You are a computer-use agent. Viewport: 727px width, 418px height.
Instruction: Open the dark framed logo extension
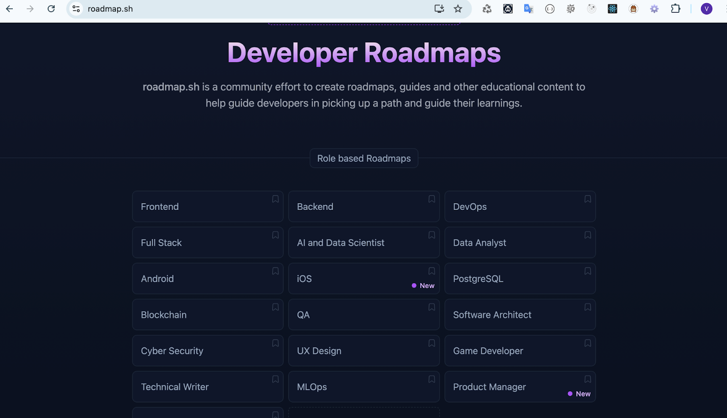pyautogui.click(x=508, y=9)
